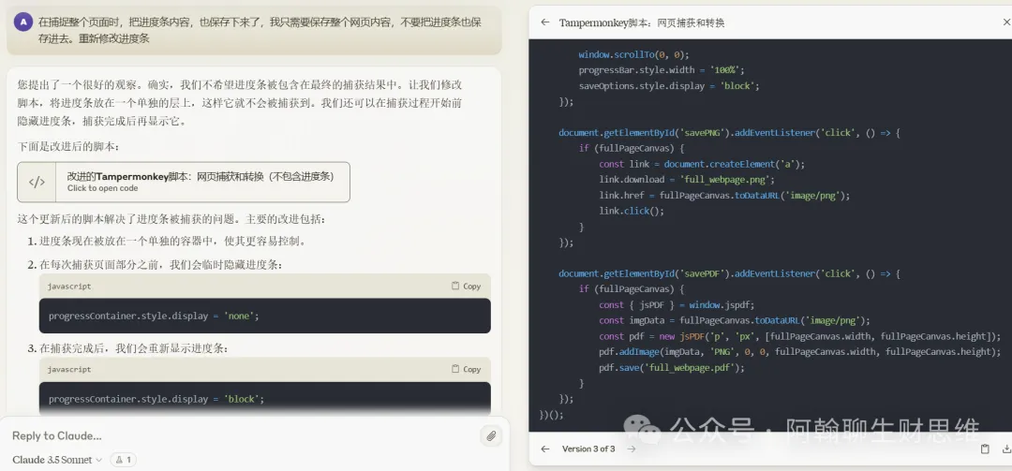Click the artifact title Tampermonkey脚本：网页捕获和转换
This screenshot has width=1012, height=471.
pos(642,22)
